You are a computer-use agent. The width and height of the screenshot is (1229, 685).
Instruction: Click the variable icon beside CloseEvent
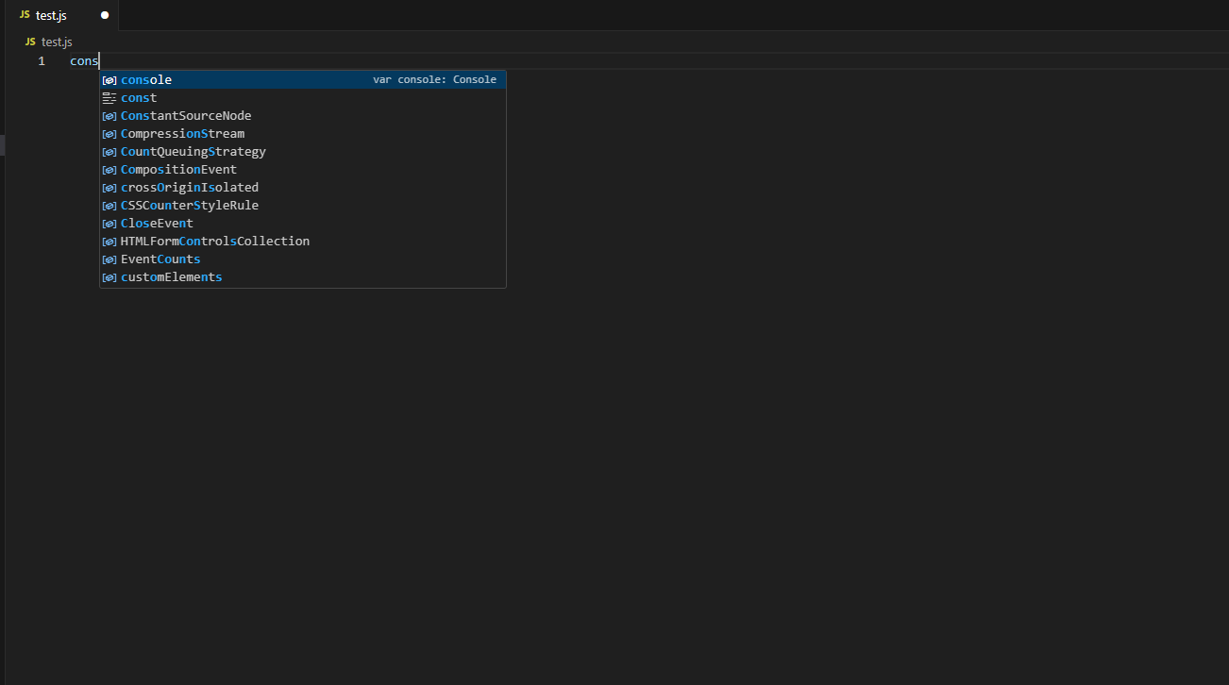pyautogui.click(x=109, y=223)
